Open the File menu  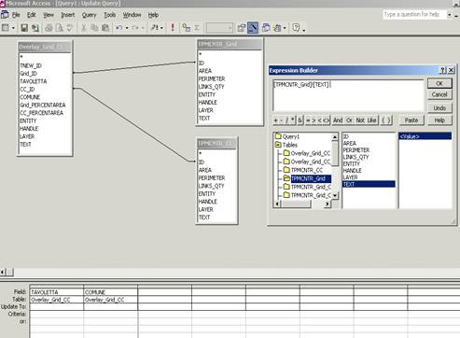click(16, 15)
